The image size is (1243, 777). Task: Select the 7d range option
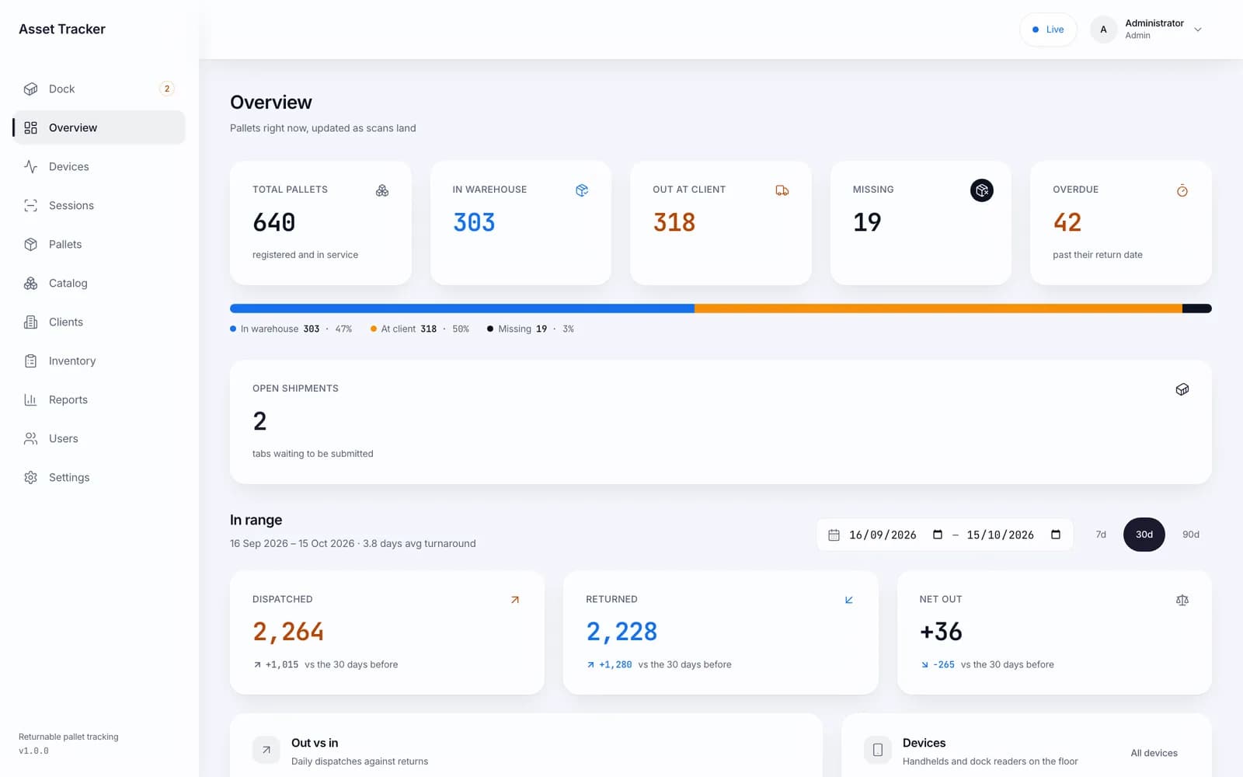click(1101, 535)
